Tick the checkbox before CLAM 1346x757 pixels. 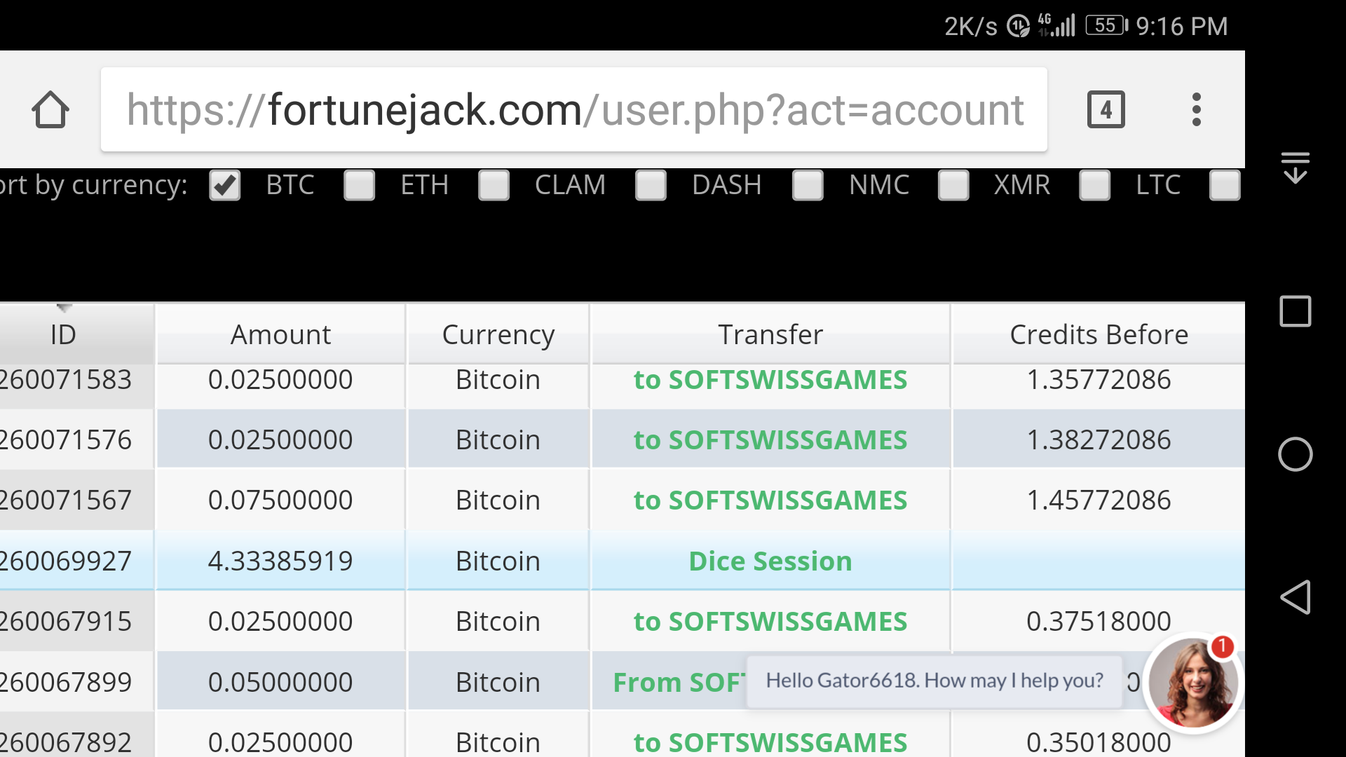(x=494, y=186)
